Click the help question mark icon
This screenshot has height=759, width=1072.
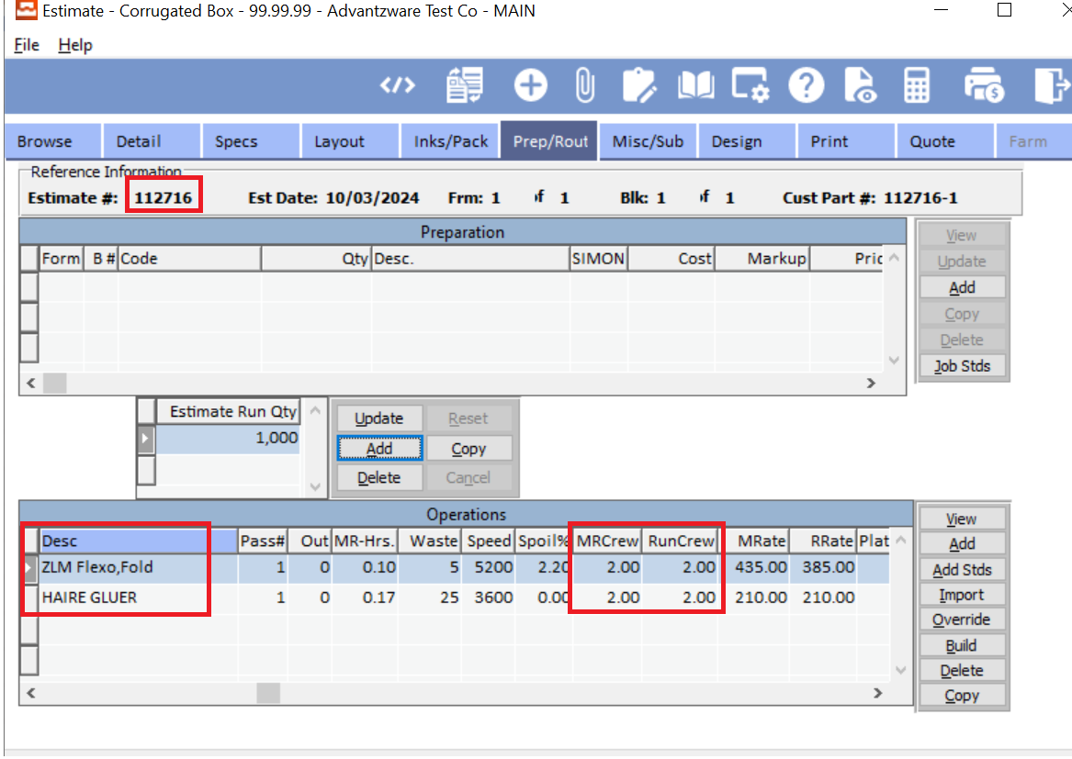coord(806,84)
